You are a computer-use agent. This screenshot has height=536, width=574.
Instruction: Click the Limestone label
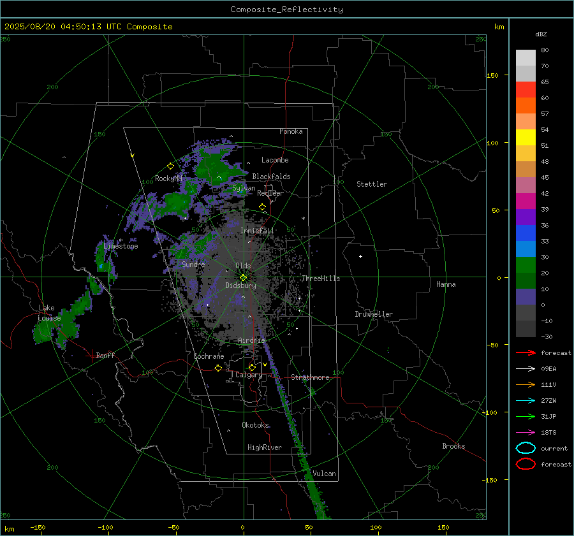pyautogui.click(x=121, y=246)
